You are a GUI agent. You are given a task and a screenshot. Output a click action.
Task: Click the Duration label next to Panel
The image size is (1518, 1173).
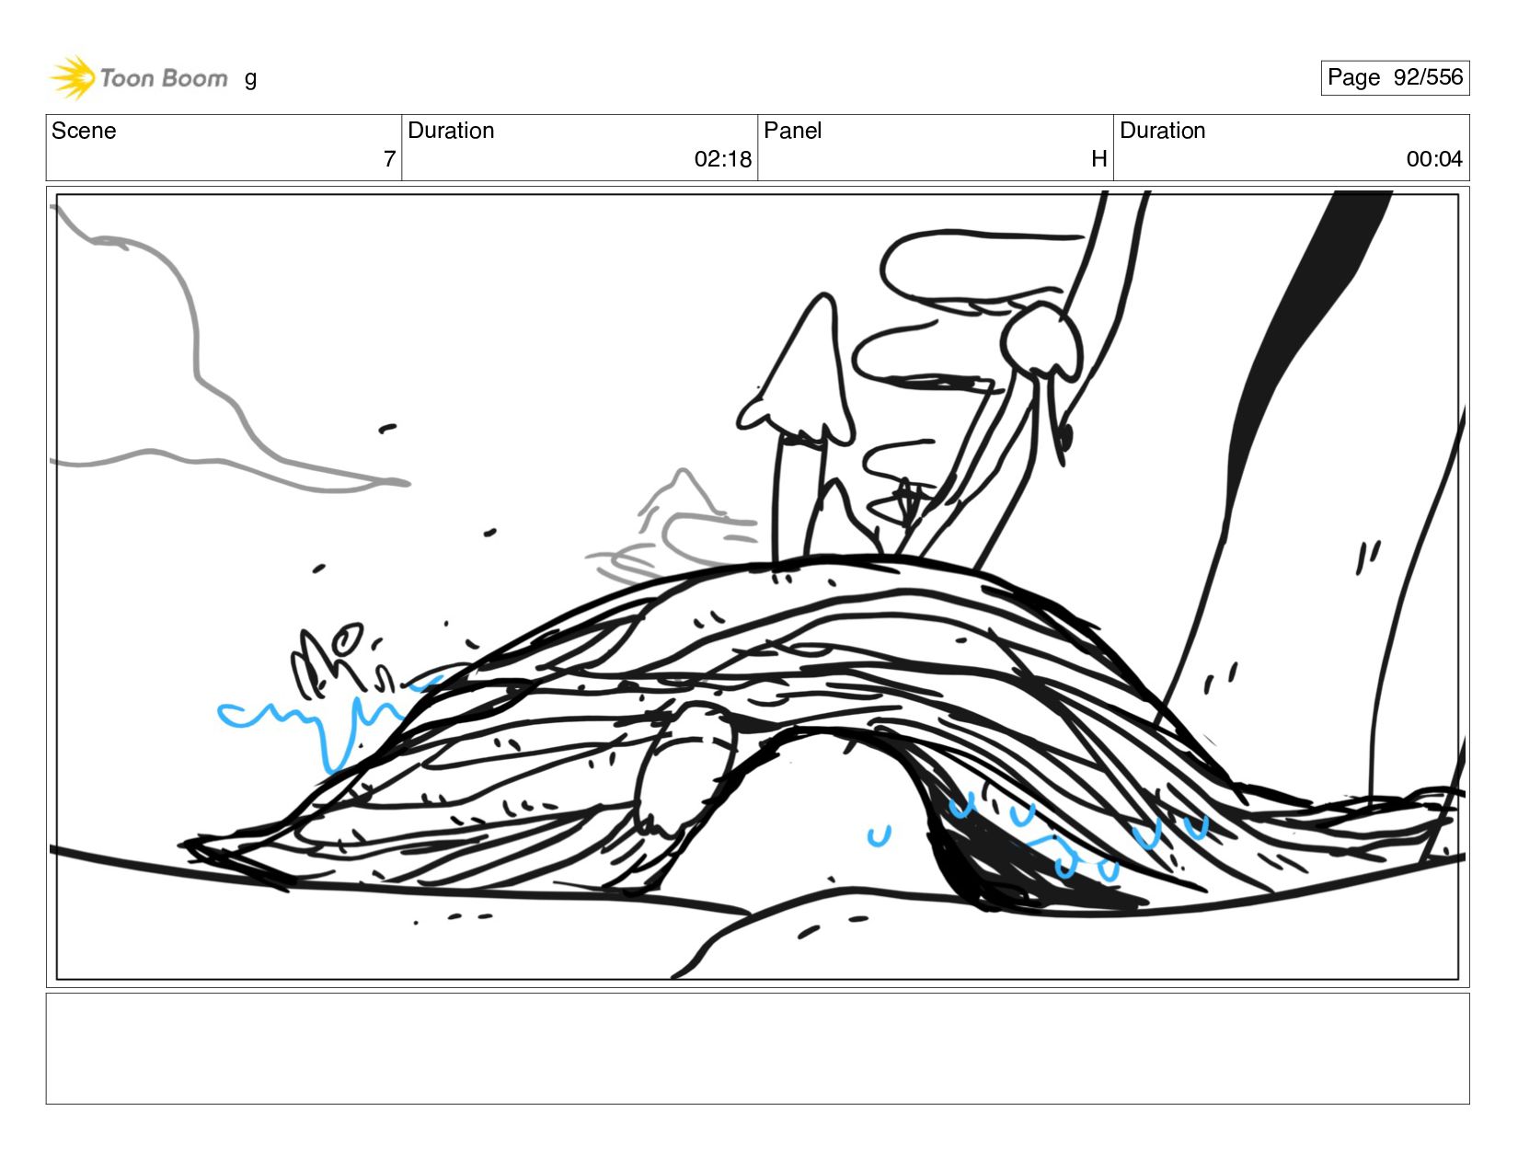(x=1162, y=131)
